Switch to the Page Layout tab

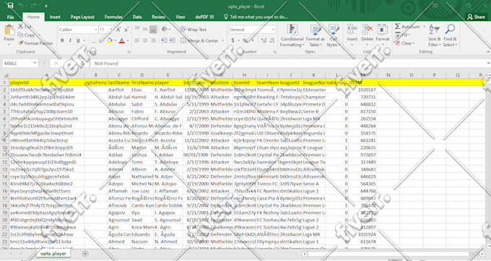pos(82,17)
